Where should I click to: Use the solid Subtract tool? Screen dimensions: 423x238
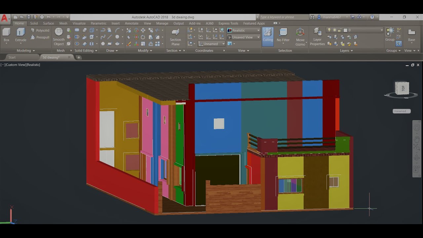click(x=77, y=37)
